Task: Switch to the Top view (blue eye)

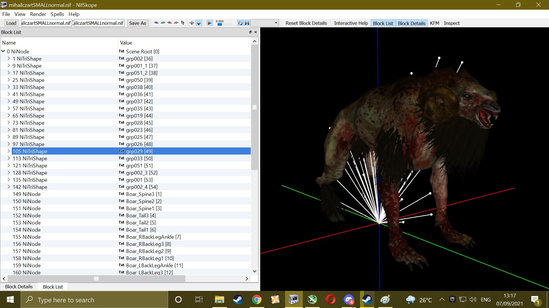Action: click(156, 23)
